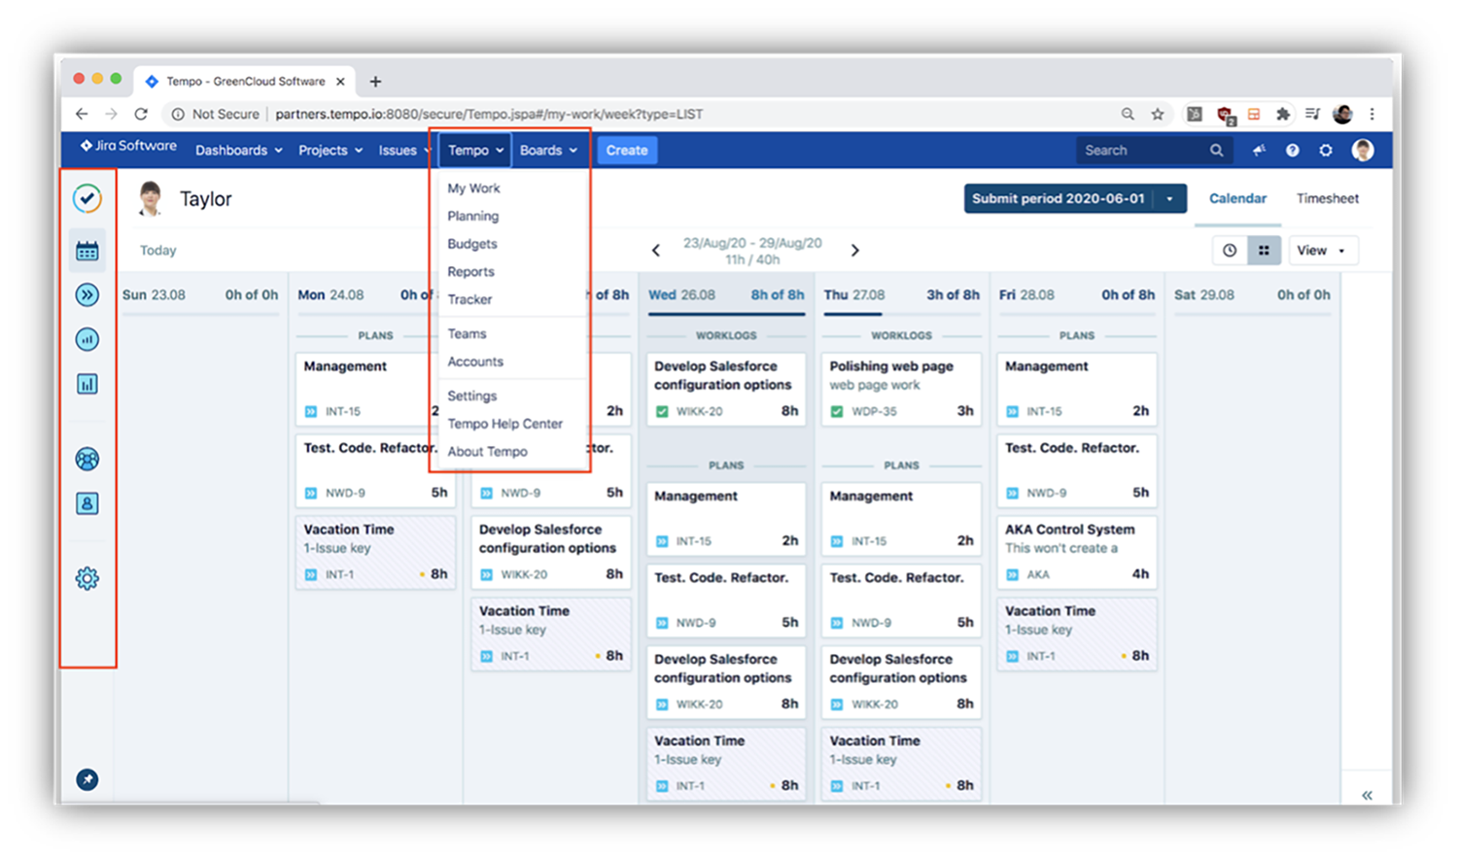Open the Projects menu
The height and width of the screenshot is (859, 1458).
tap(330, 151)
